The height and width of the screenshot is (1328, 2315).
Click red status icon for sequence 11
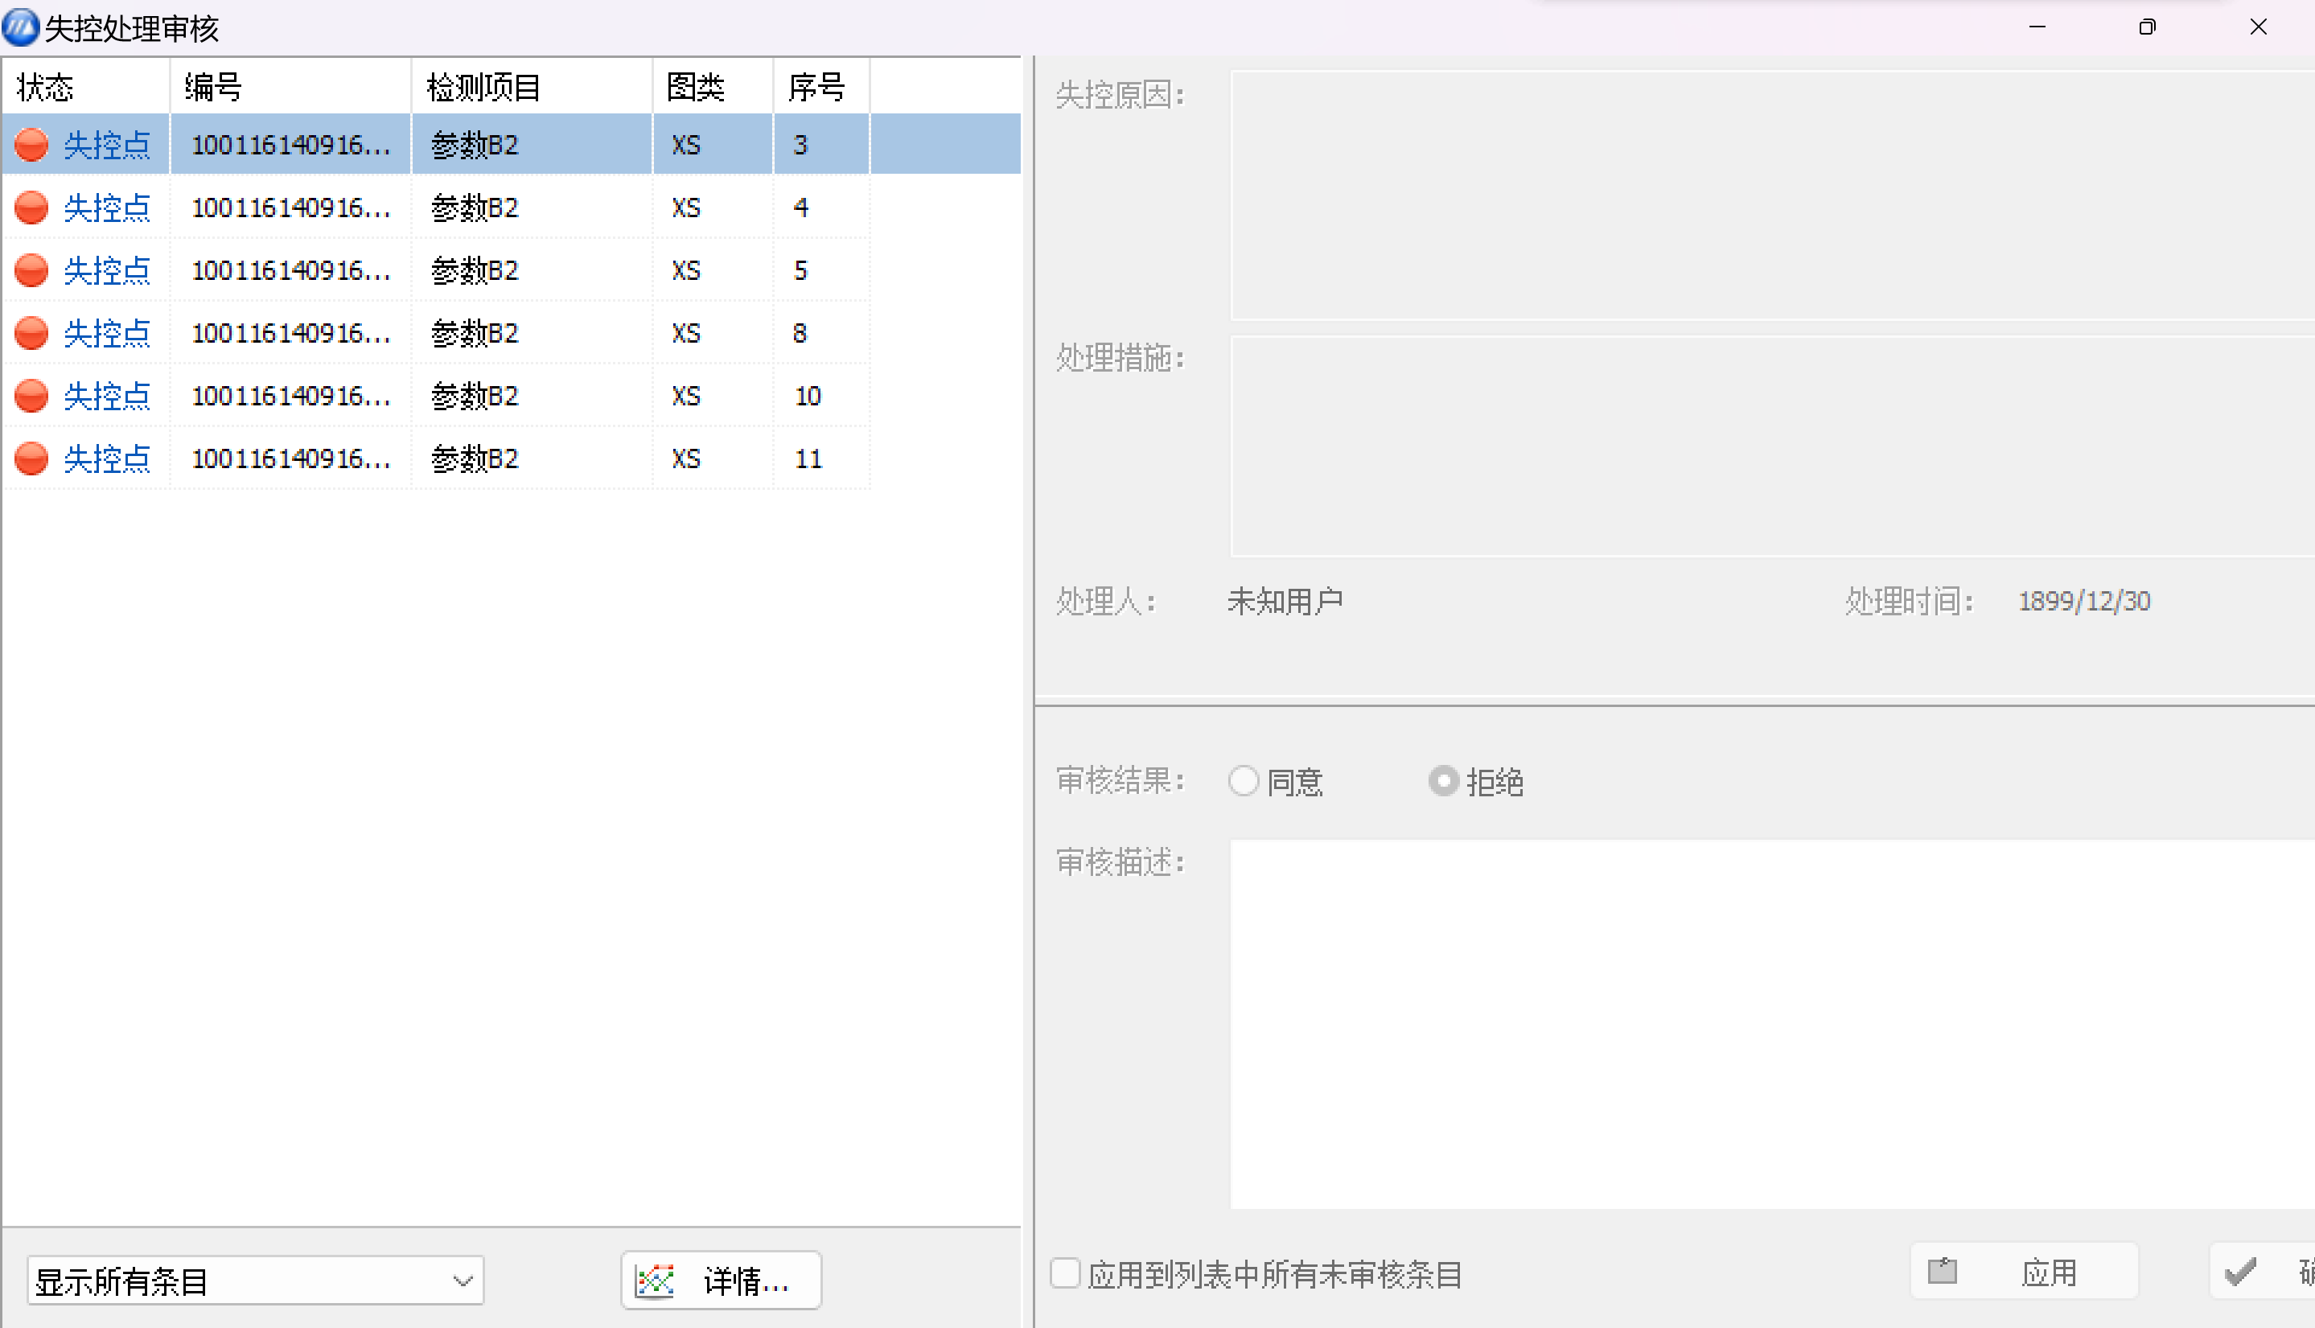click(x=32, y=458)
